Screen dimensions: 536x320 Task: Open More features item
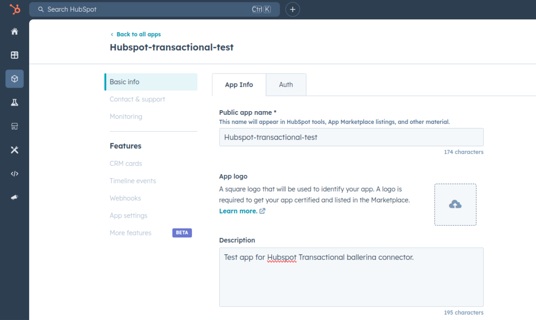130,233
